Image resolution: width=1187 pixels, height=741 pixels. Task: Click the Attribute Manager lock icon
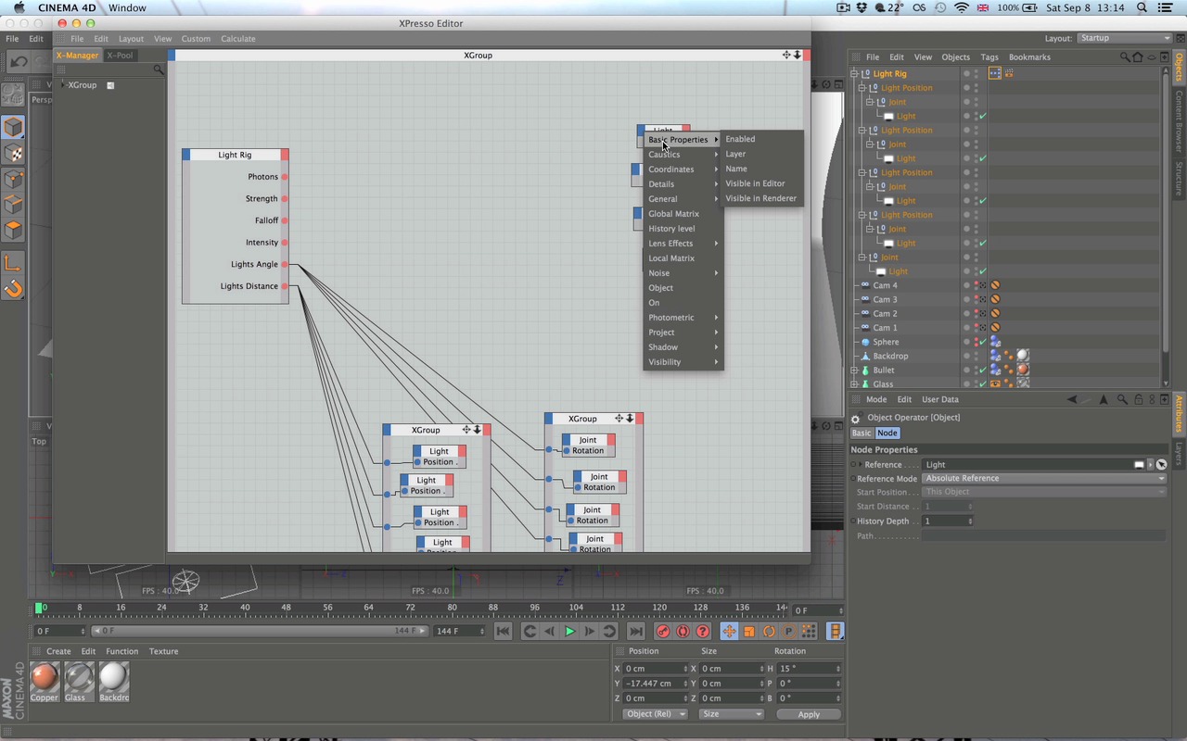(x=1137, y=399)
